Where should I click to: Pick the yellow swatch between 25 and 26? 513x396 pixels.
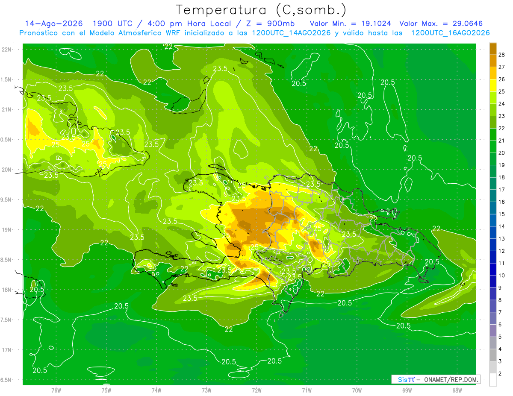pyautogui.click(x=493, y=85)
